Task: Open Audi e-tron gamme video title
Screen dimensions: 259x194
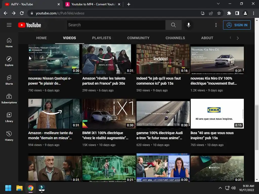Action: point(160,135)
